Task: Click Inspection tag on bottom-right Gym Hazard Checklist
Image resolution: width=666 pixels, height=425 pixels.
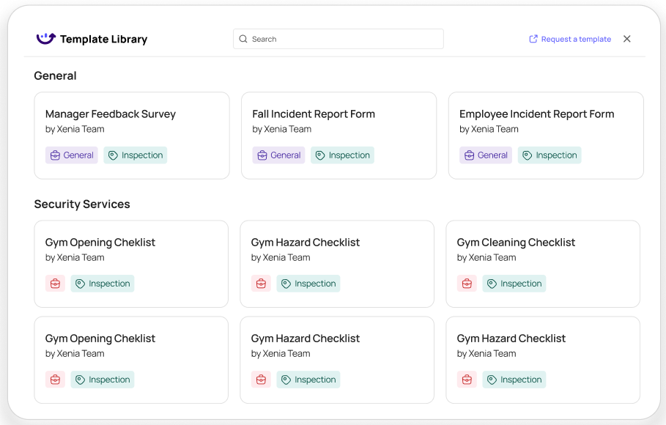Action: (514, 380)
